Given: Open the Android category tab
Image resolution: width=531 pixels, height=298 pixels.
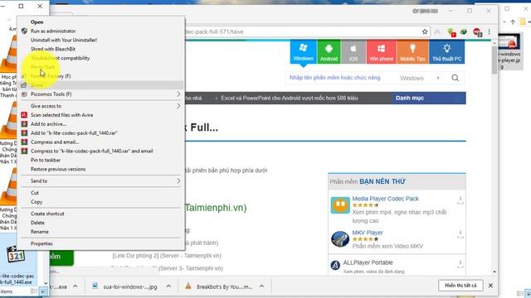Looking at the screenshot, I should [x=329, y=51].
